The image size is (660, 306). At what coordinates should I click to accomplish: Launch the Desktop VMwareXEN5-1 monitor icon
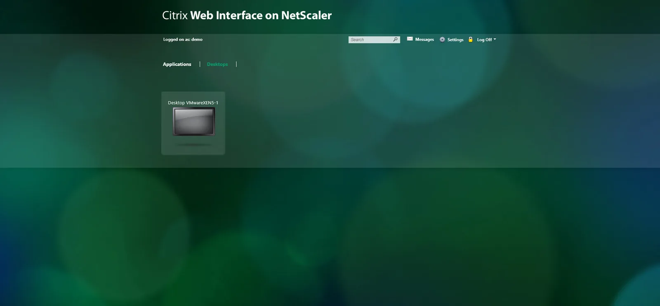(194, 121)
